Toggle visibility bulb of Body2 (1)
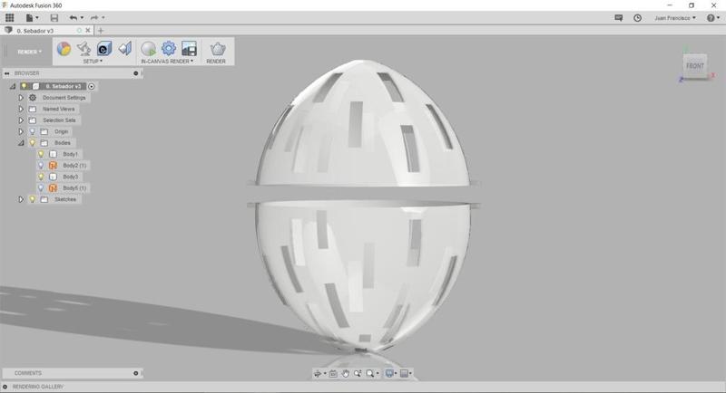 click(41, 166)
